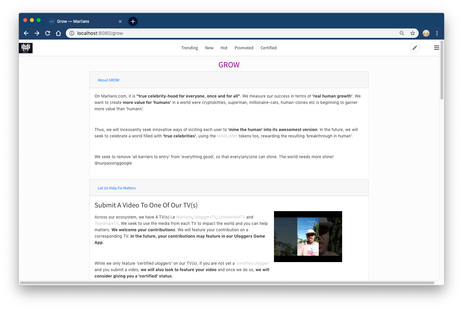Click the video thumbnail of the man in a cap
463x310 pixels.
pyautogui.click(x=308, y=237)
